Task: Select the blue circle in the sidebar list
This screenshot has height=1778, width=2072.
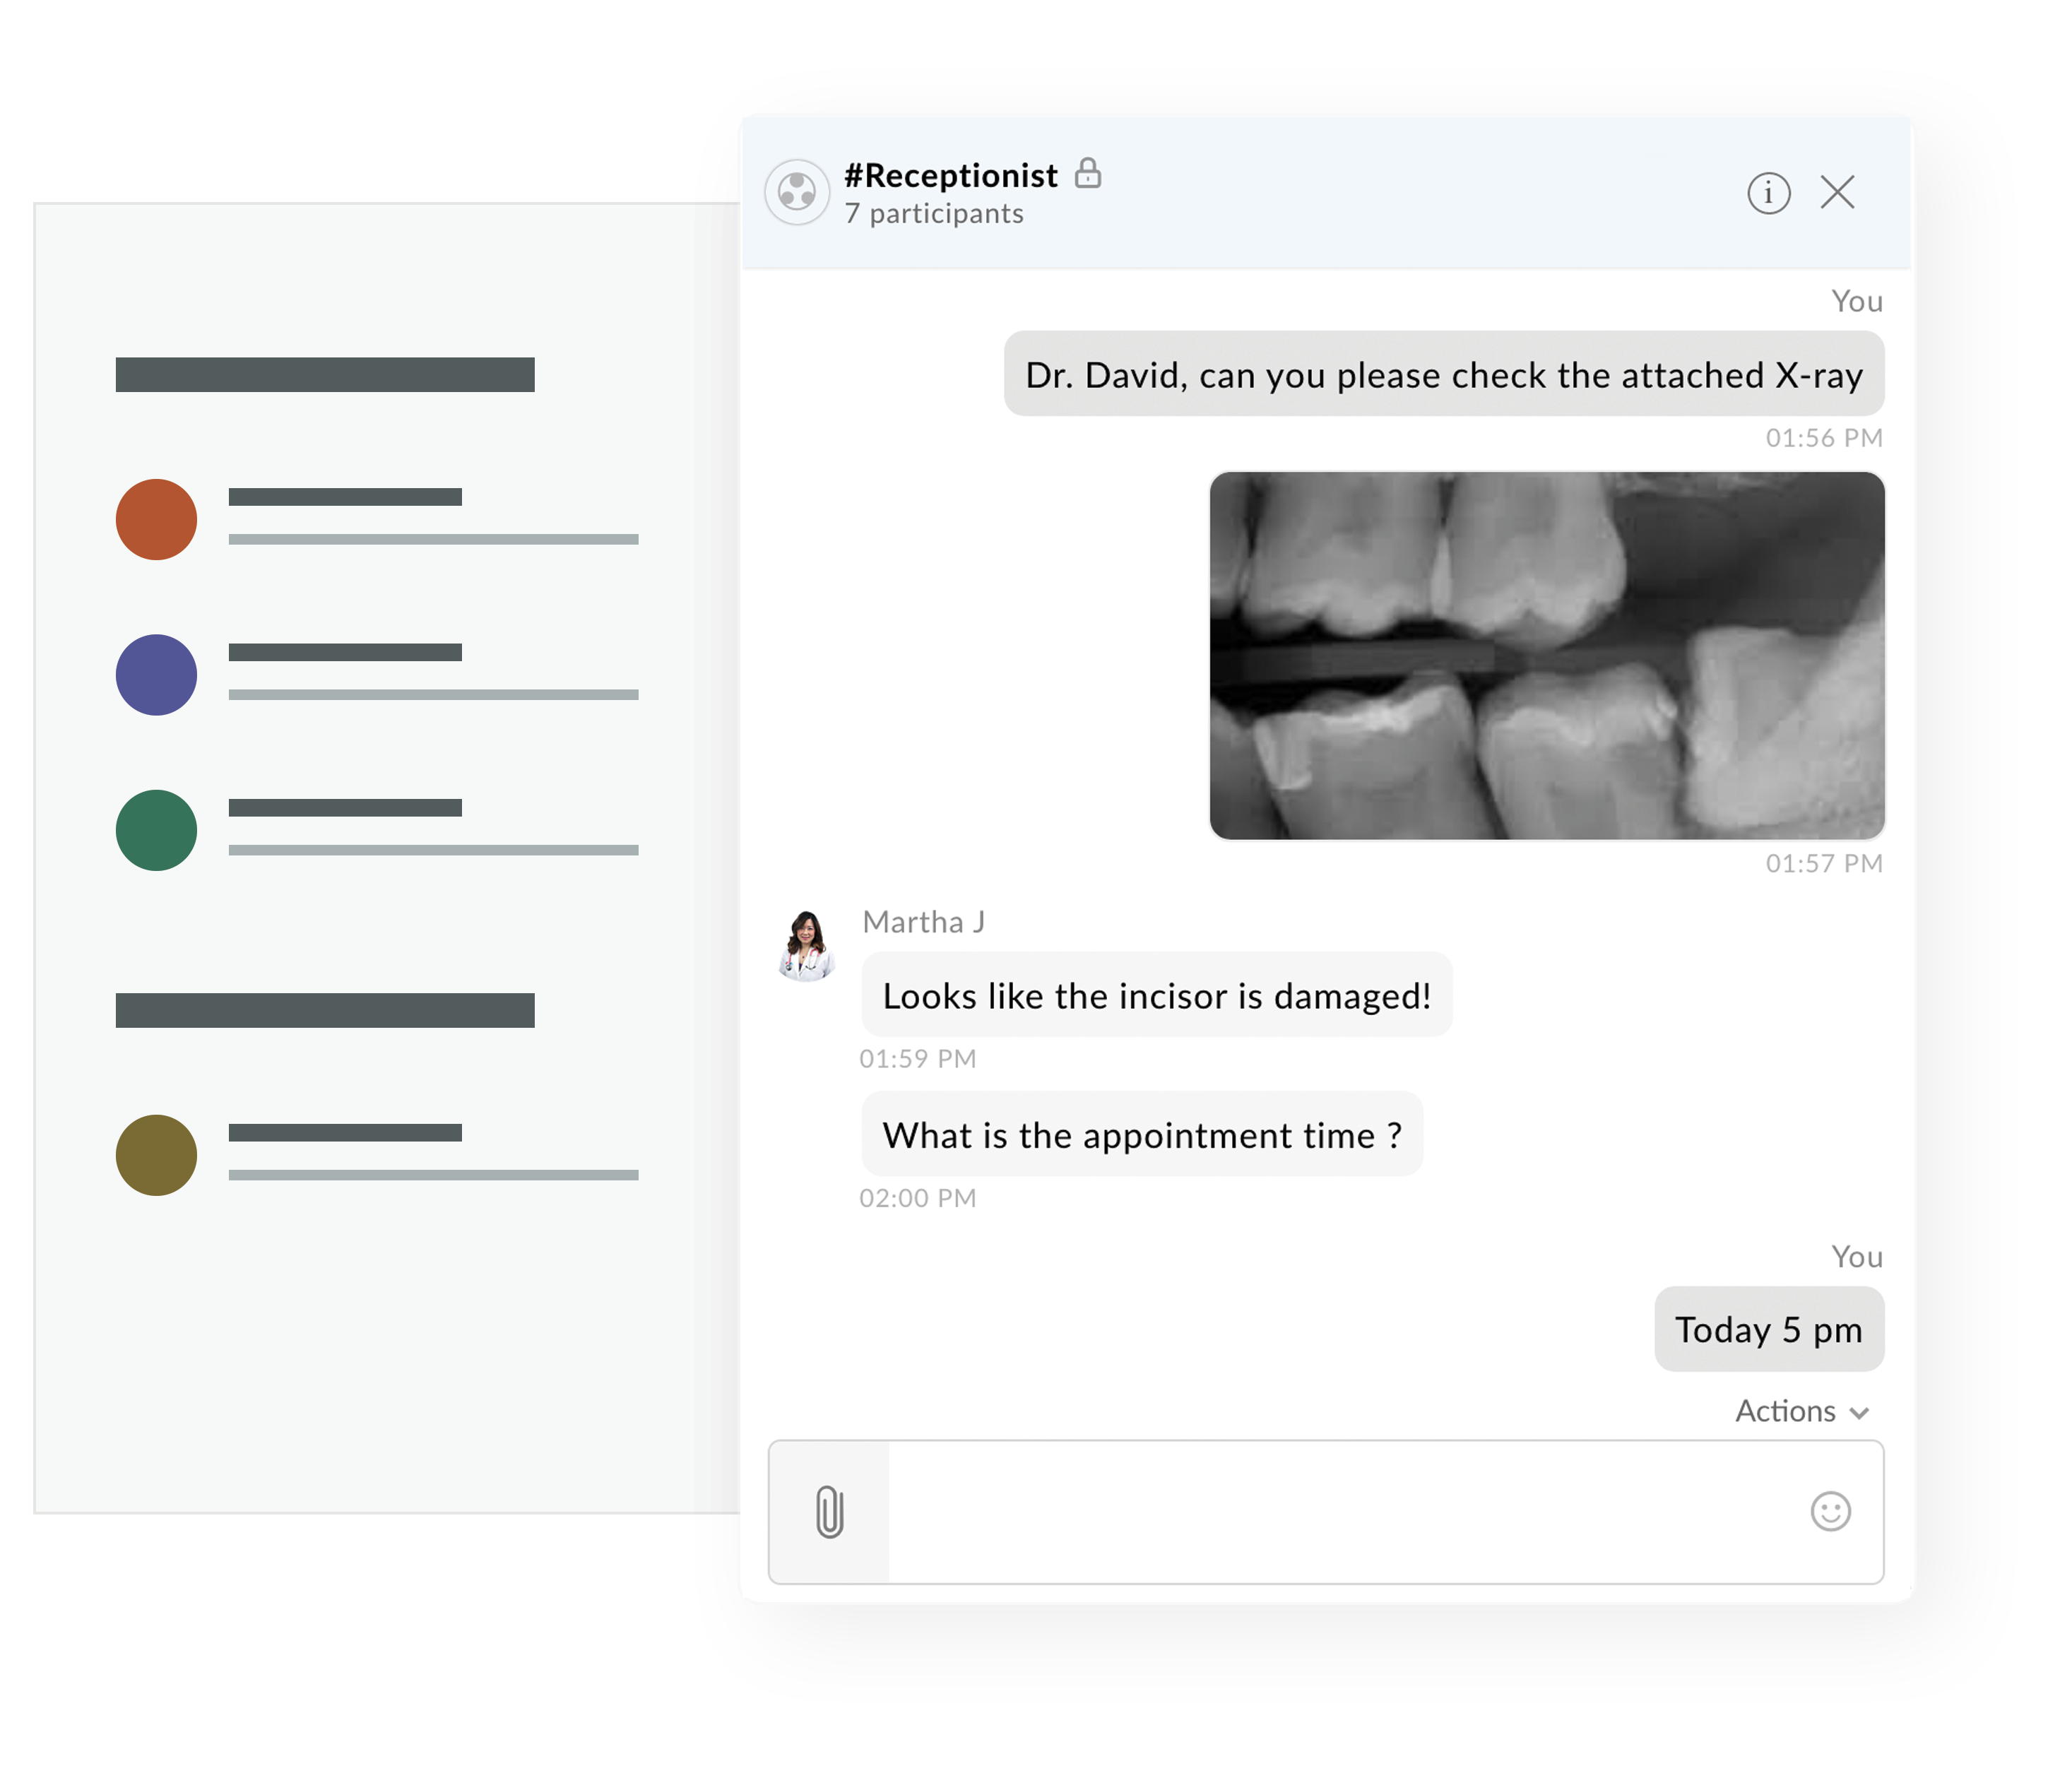Action: tap(156, 675)
